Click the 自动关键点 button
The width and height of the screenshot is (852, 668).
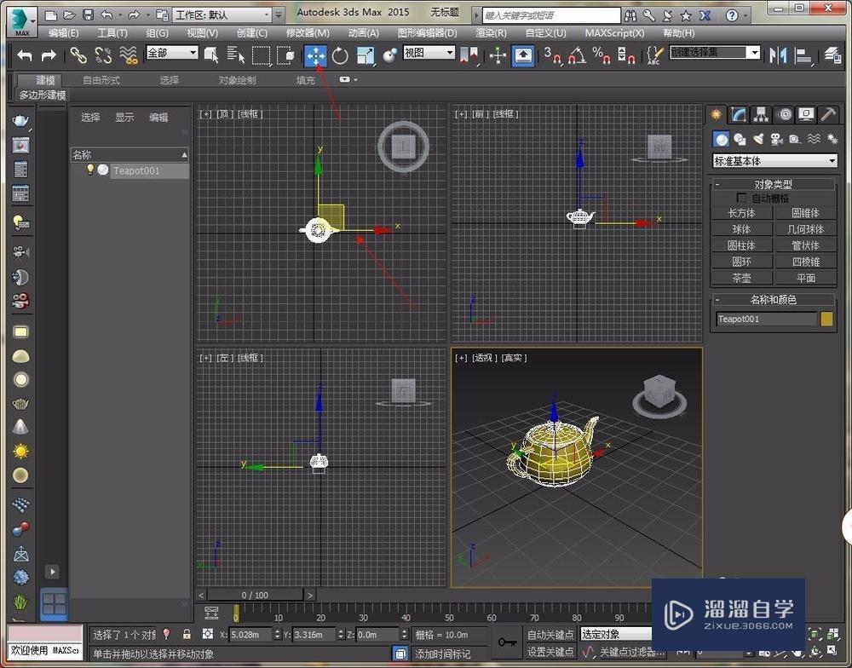[550, 635]
